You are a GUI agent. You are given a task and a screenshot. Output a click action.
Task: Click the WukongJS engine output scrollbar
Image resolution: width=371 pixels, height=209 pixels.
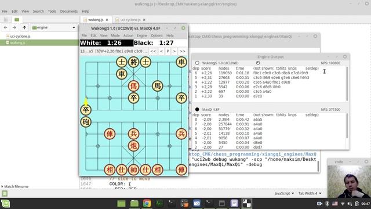[x=347, y=84]
